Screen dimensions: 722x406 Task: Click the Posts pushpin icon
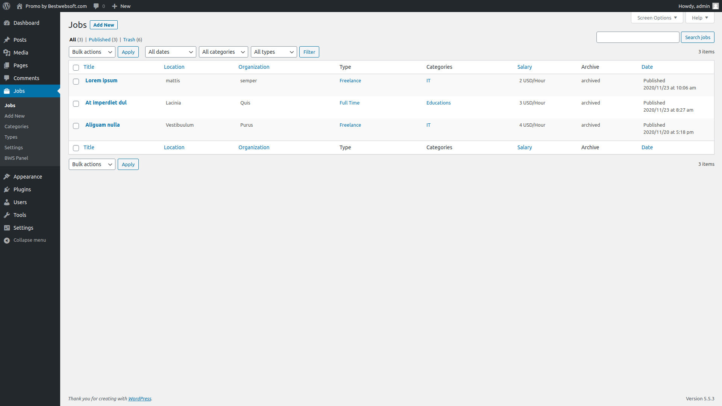[7, 40]
